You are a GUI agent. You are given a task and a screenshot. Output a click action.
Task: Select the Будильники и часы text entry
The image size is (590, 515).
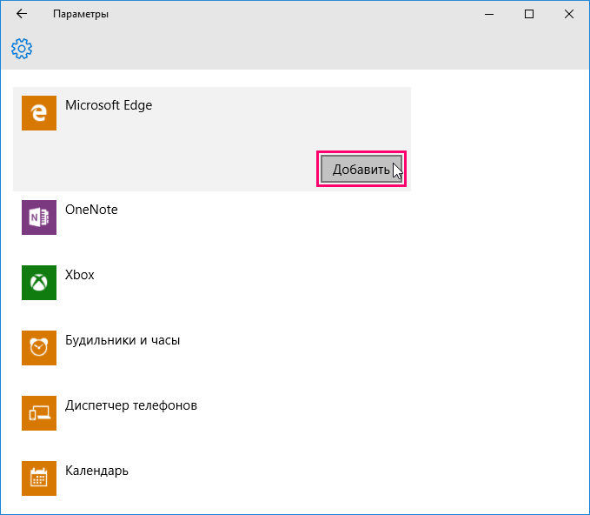click(123, 340)
